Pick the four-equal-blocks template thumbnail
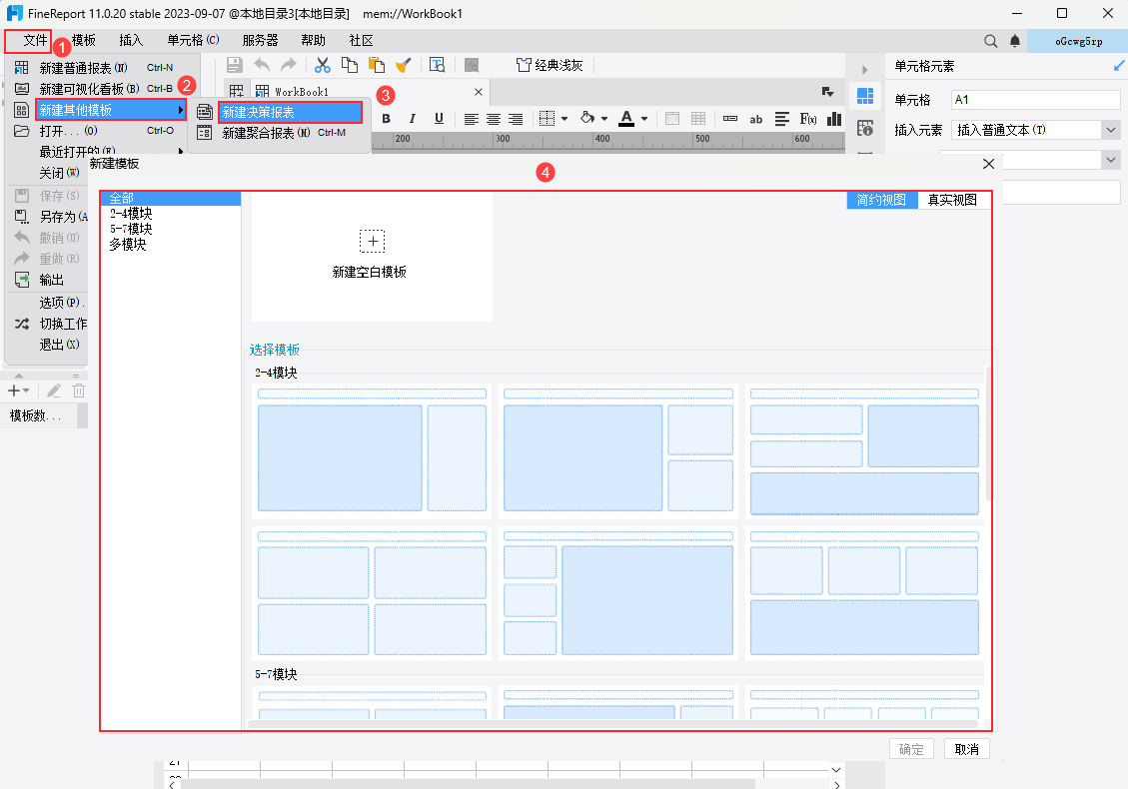Screen dimensions: 1128x789 point(372,593)
